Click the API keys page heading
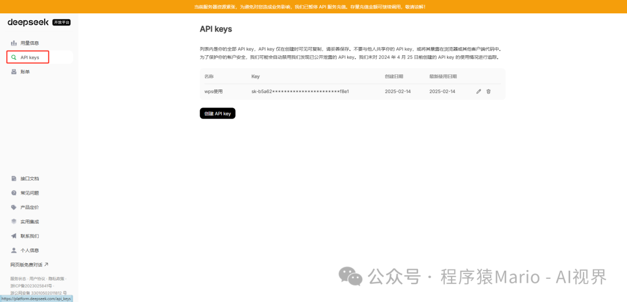The width and height of the screenshot is (627, 302). click(216, 29)
